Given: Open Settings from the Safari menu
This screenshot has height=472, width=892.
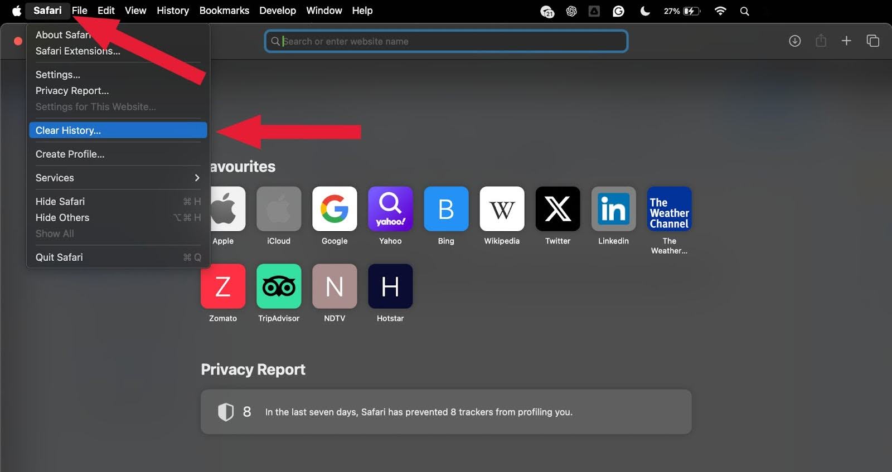Looking at the screenshot, I should pos(118,75).
